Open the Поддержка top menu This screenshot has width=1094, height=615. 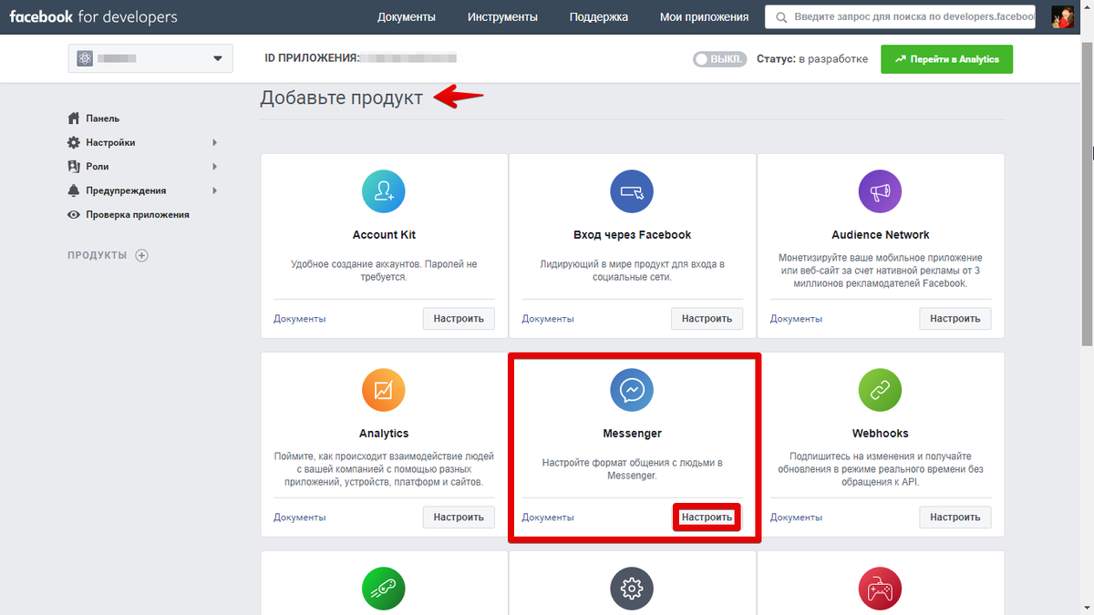pyautogui.click(x=598, y=17)
